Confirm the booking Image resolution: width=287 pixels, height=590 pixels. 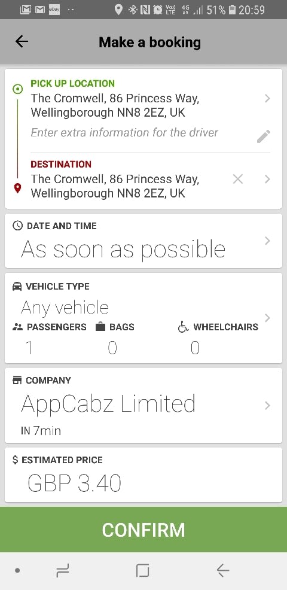(143, 530)
